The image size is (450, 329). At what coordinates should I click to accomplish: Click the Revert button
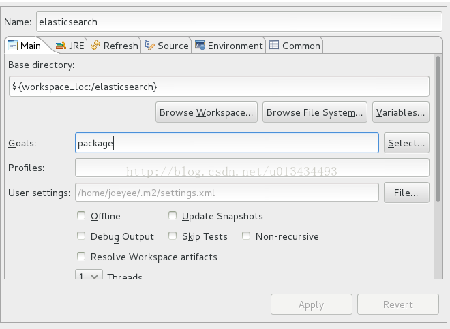click(x=397, y=304)
